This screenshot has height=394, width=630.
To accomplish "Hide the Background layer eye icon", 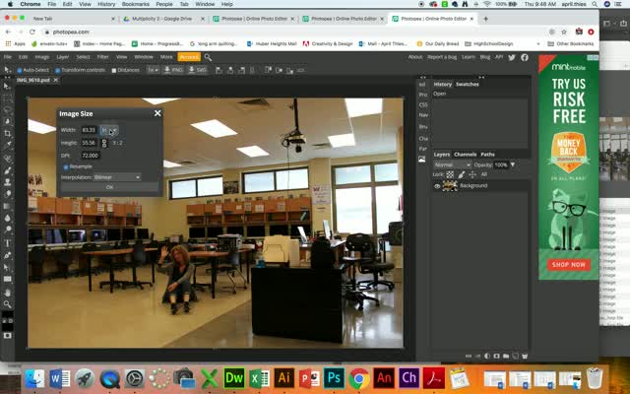I will [437, 186].
